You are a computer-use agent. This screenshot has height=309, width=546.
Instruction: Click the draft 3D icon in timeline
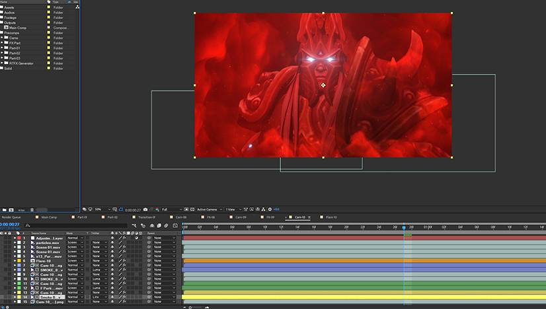click(x=143, y=226)
